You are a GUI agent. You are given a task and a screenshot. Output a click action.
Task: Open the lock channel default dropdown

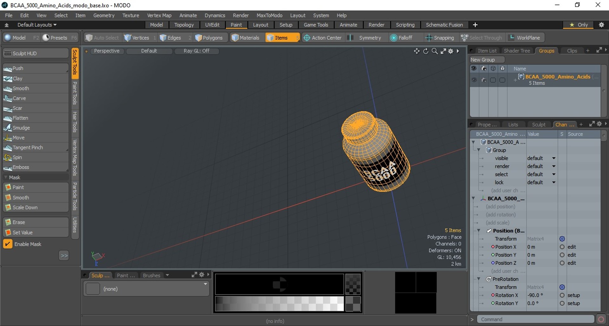541,182
